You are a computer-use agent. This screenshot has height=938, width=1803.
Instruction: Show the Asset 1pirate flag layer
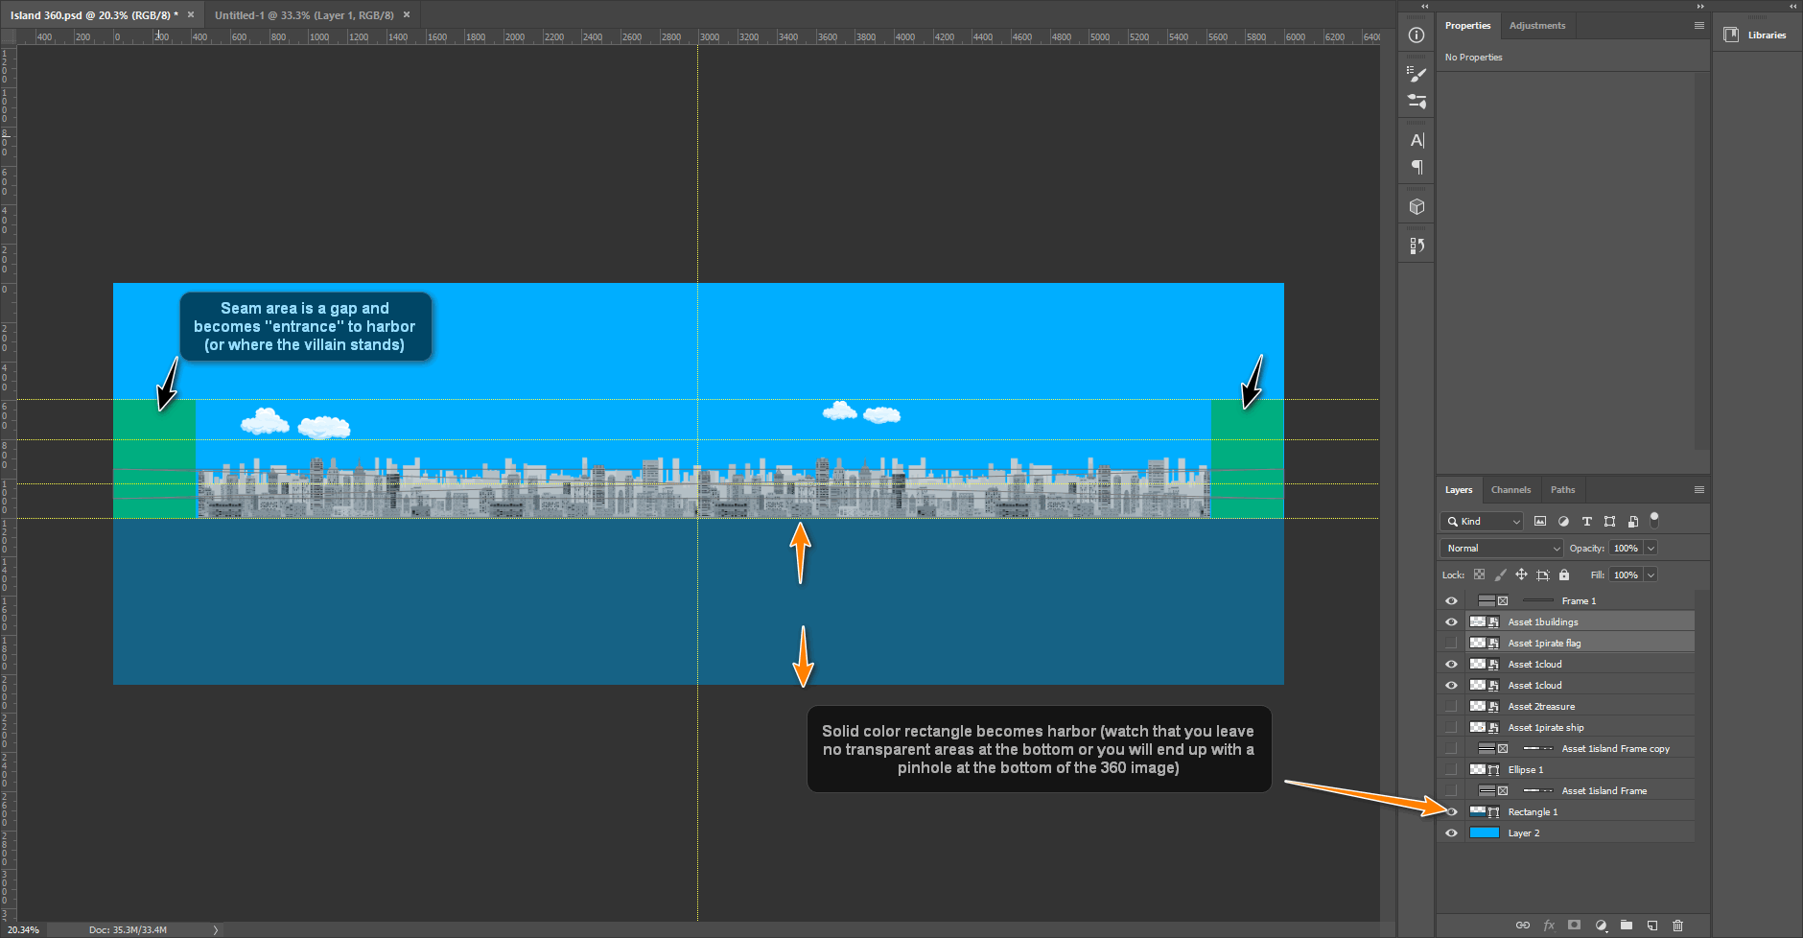[x=1451, y=644]
